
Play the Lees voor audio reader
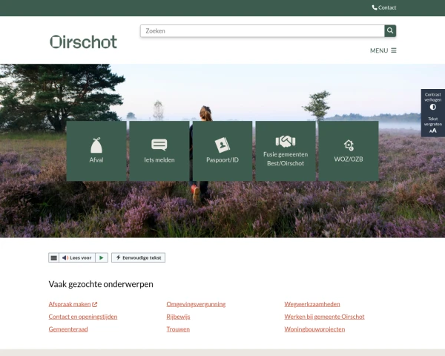(x=102, y=258)
